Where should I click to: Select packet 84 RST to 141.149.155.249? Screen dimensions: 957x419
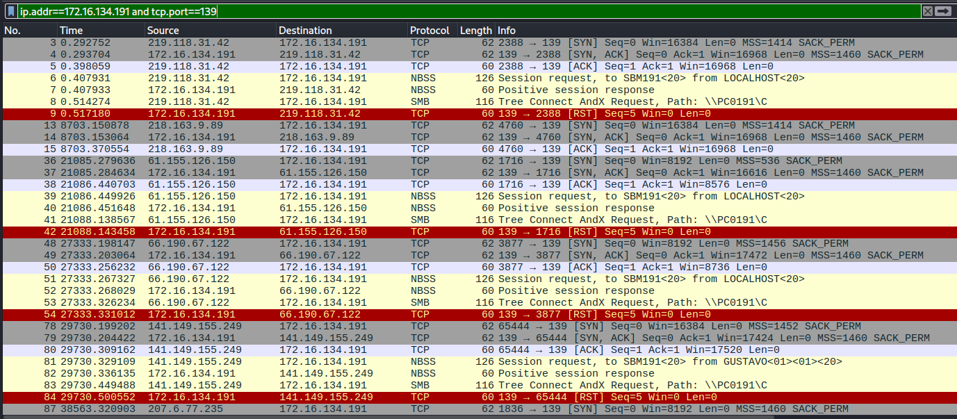[478, 397]
